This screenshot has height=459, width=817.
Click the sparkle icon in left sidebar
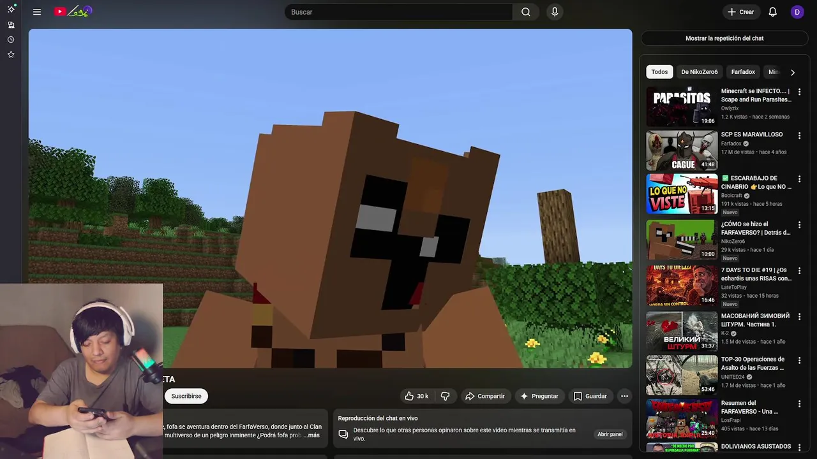click(x=11, y=9)
